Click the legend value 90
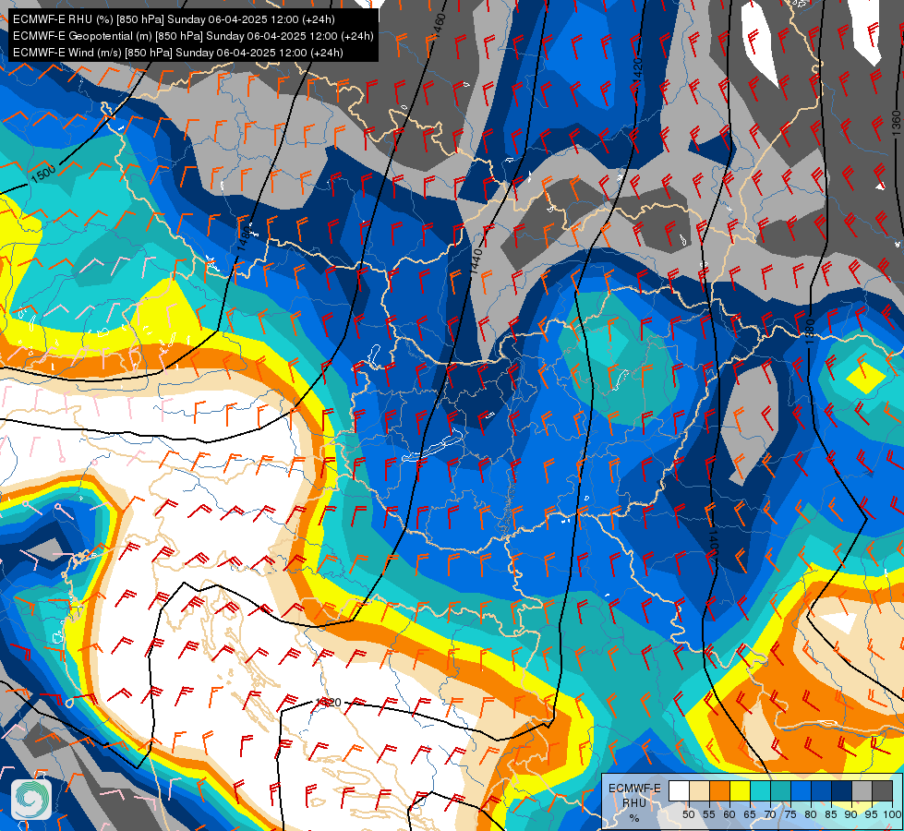This screenshot has height=831, width=904. pos(851,814)
